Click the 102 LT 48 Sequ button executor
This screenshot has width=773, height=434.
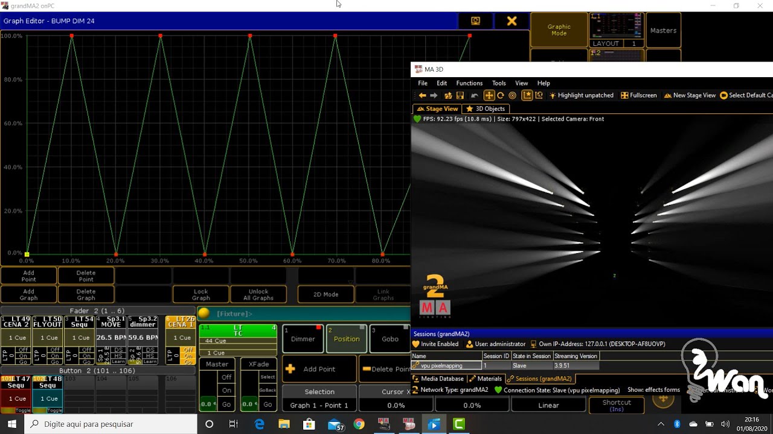pos(48,394)
